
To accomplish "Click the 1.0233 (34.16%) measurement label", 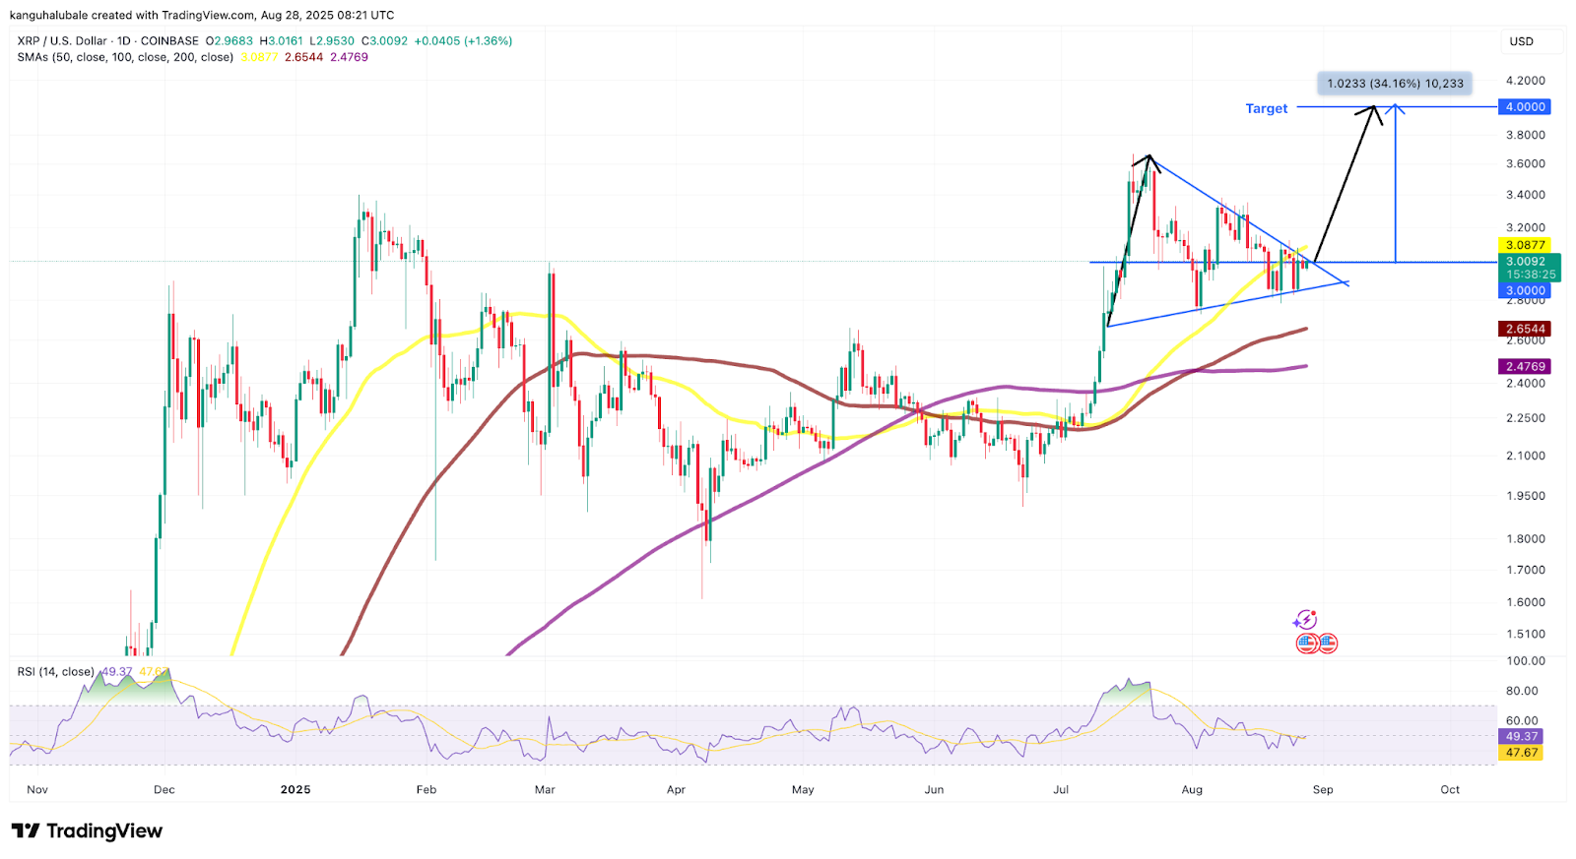I will click(x=1395, y=84).
